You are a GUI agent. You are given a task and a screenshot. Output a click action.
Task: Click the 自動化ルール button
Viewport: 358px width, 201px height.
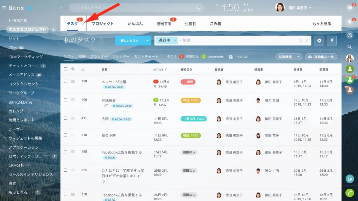321,57
